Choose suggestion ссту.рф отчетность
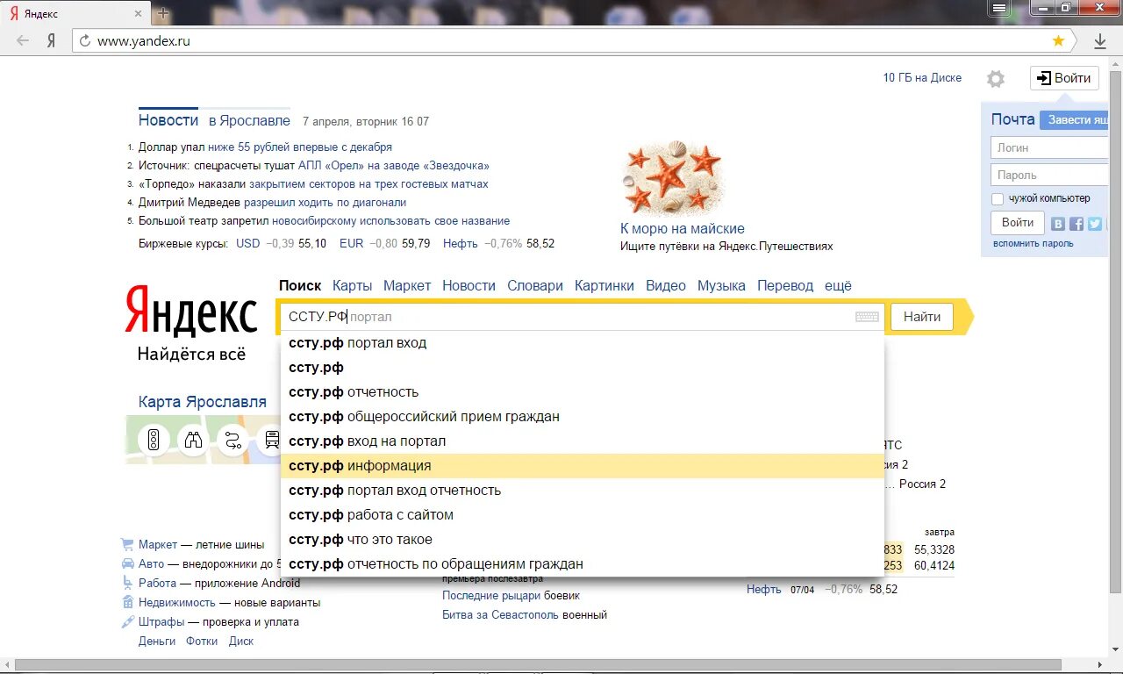 pyautogui.click(x=583, y=392)
